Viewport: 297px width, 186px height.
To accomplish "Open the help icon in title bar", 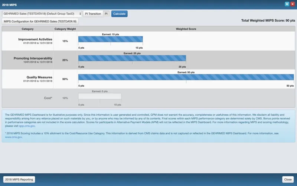I will 287,4.
